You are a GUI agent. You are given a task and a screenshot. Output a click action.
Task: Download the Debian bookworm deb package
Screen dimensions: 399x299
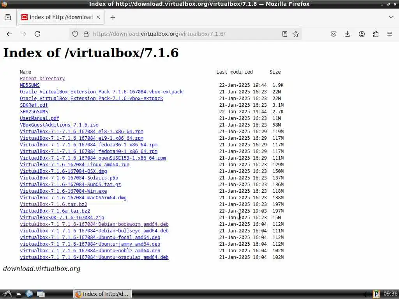click(x=94, y=224)
